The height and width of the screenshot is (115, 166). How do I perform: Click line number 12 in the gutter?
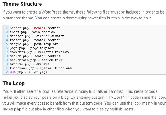(6, 72)
